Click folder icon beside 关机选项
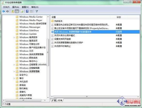Image resolution: width=142 pixels, height=108 pixels. 17,82
